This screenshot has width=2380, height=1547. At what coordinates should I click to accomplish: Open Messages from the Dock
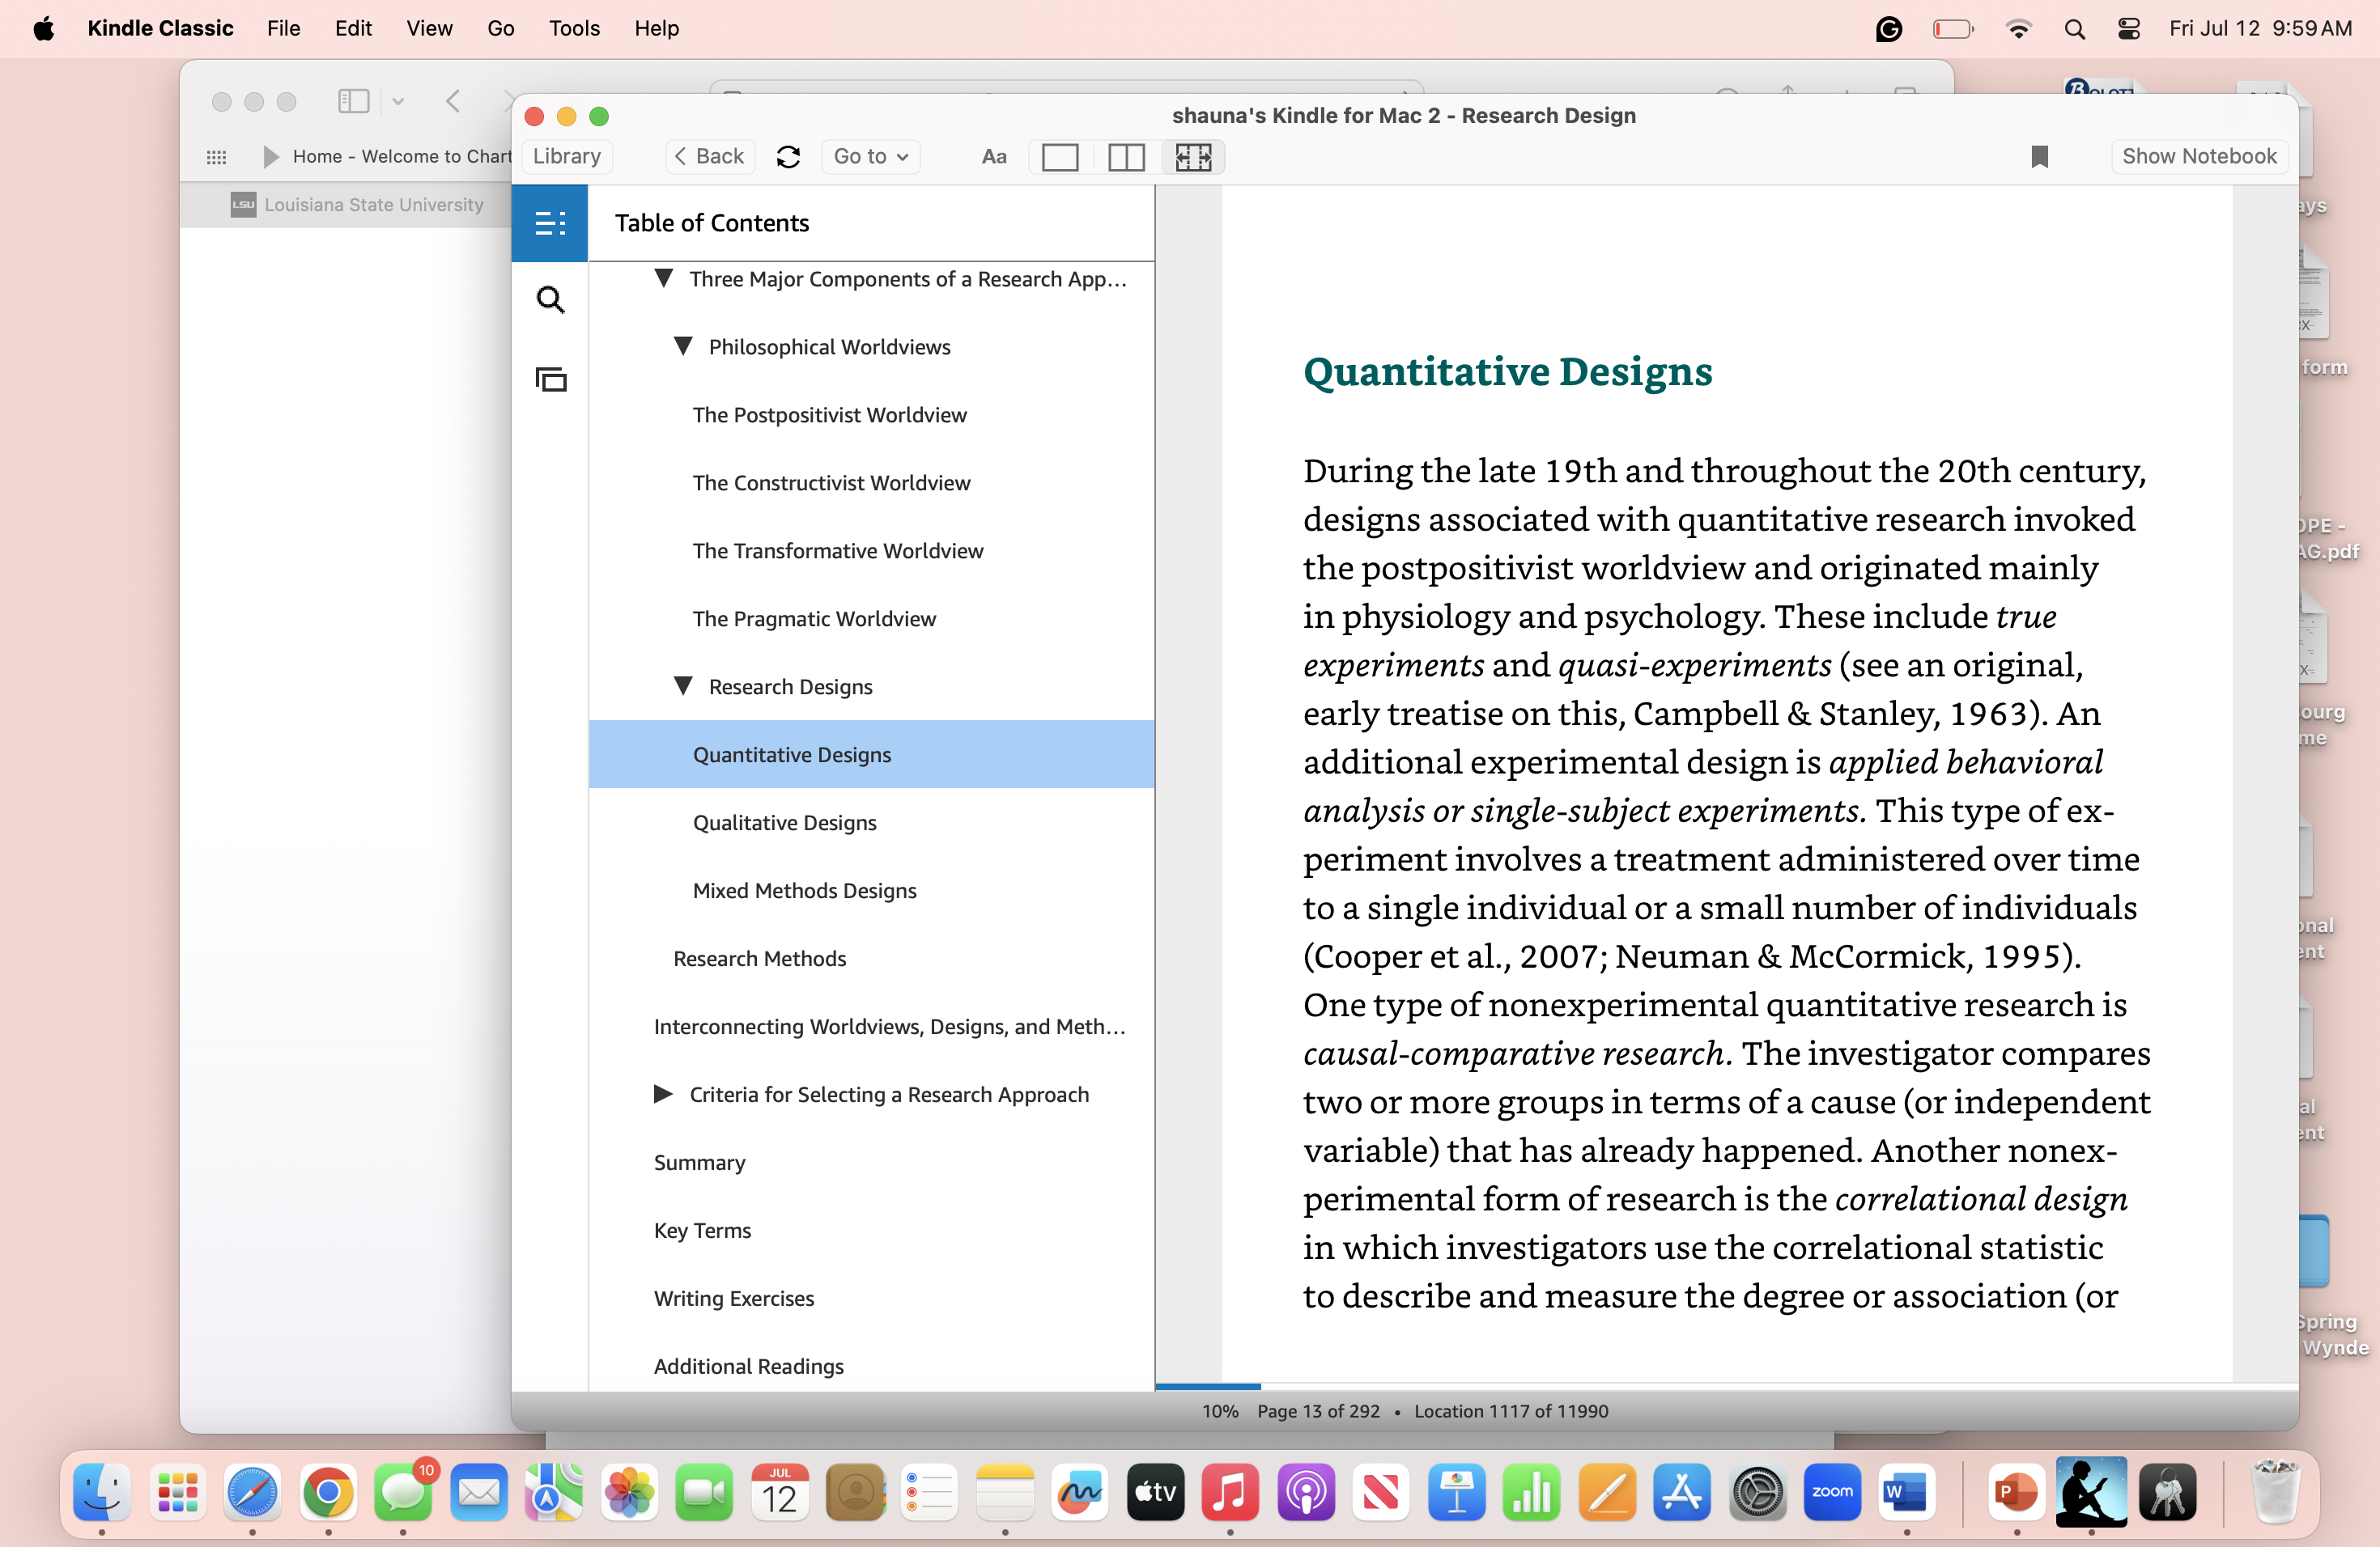tap(403, 1492)
